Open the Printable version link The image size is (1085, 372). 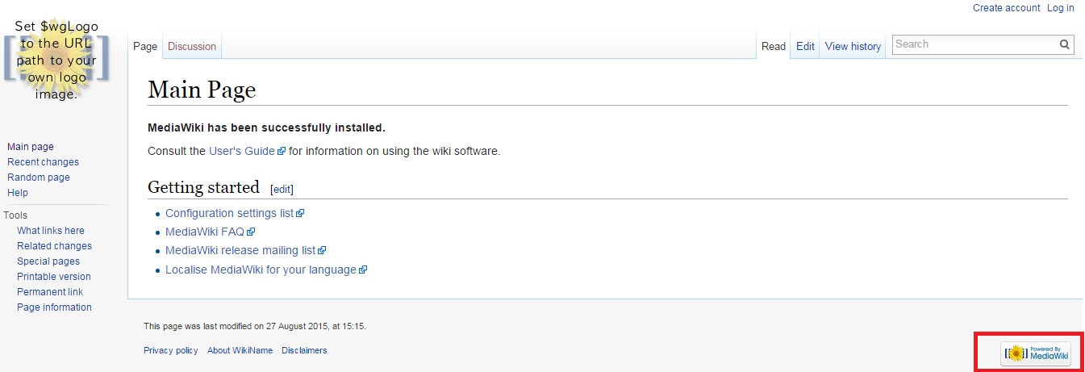[x=54, y=277]
